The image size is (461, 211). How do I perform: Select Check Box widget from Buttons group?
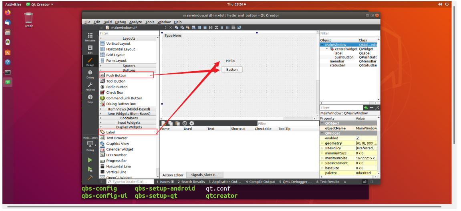click(114, 92)
